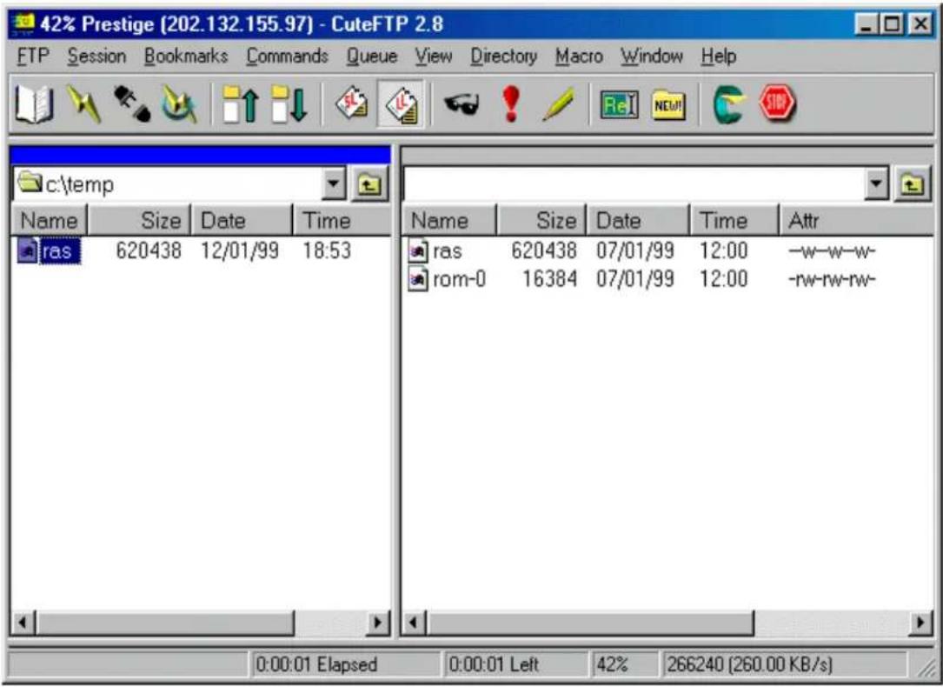Click the Reconnect lightning icon
Screen dimensions: 943x687
click(179, 104)
